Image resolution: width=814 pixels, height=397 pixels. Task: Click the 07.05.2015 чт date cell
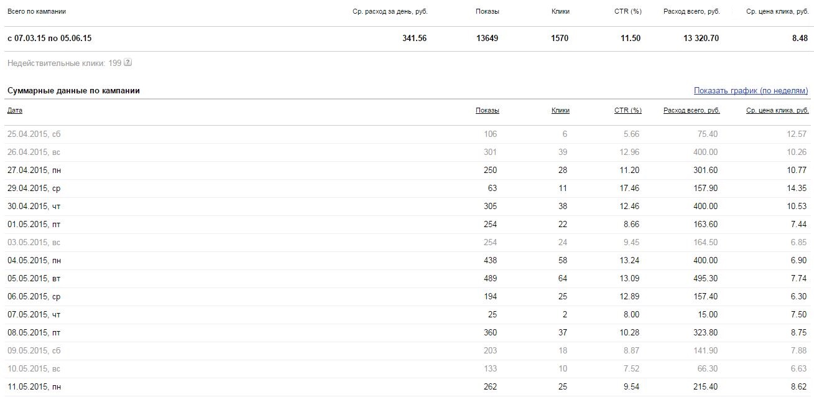tap(34, 314)
